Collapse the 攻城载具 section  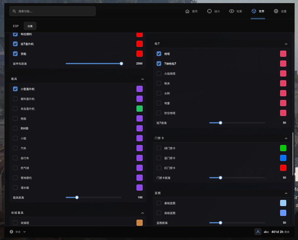click(142, 213)
